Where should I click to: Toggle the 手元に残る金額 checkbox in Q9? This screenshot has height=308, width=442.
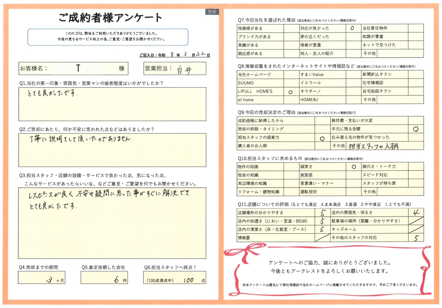pos(416,129)
